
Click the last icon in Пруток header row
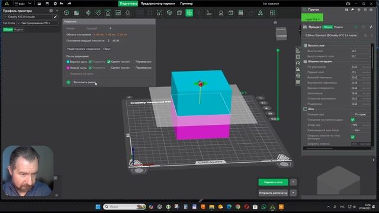(x=371, y=9)
